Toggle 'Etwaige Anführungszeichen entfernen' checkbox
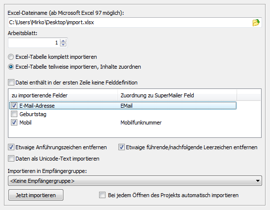Viewport: 270px width, 210px height. [11, 147]
